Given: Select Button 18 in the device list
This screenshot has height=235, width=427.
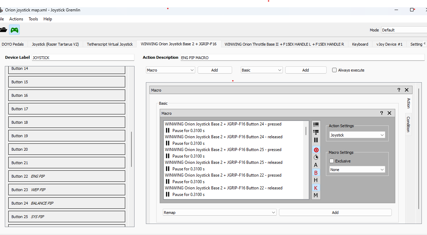Looking at the screenshot, I should [x=67, y=122].
